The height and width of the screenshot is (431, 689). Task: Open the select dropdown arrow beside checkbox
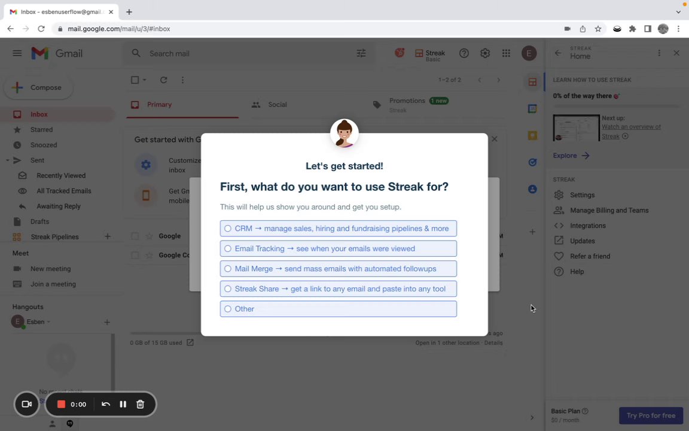(144, 80)
